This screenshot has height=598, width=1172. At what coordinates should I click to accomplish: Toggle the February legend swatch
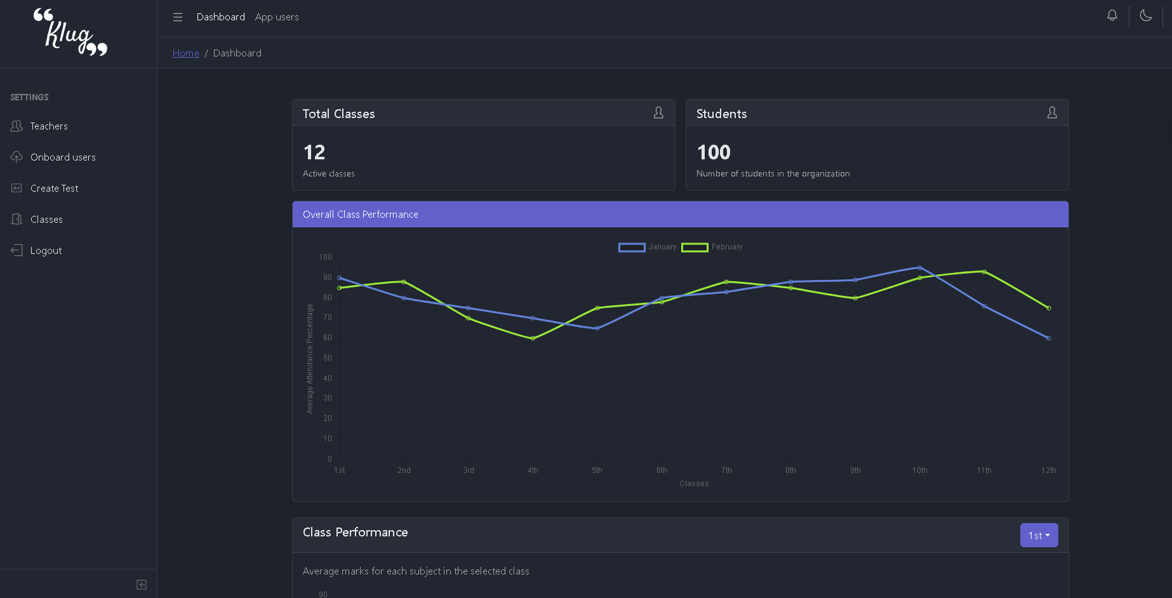pyautogui.click(x=695, y=247)
